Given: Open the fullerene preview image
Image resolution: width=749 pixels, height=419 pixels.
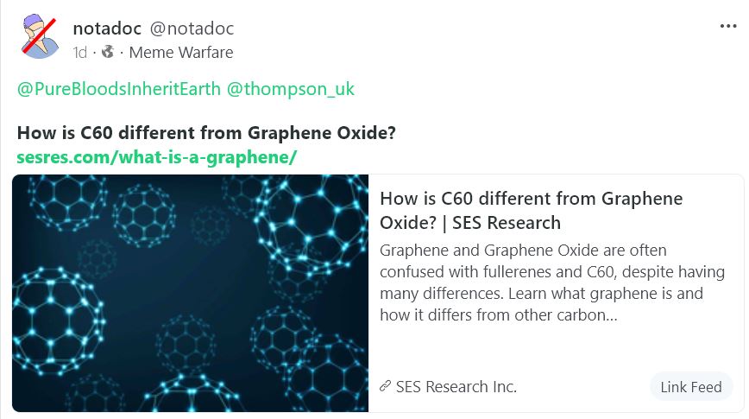Looking at the screenshot, I should 190,293.
